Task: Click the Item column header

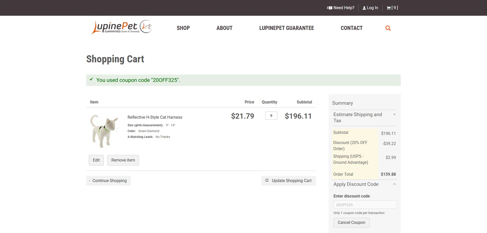Action: click(94, 102)
